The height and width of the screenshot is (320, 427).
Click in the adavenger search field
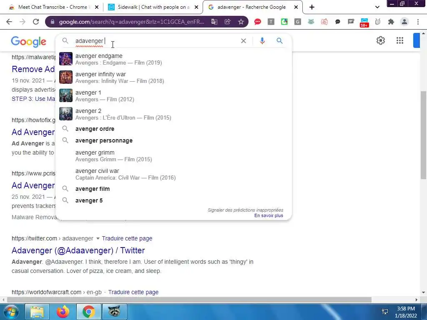click(x=157, y=41)
